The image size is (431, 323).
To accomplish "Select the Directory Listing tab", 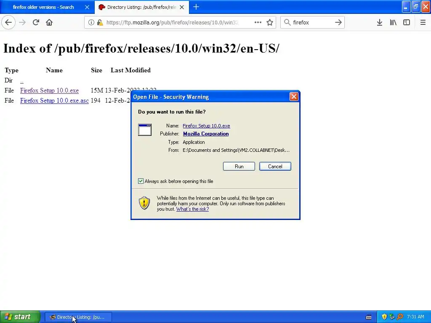I will tap(142, 7).
